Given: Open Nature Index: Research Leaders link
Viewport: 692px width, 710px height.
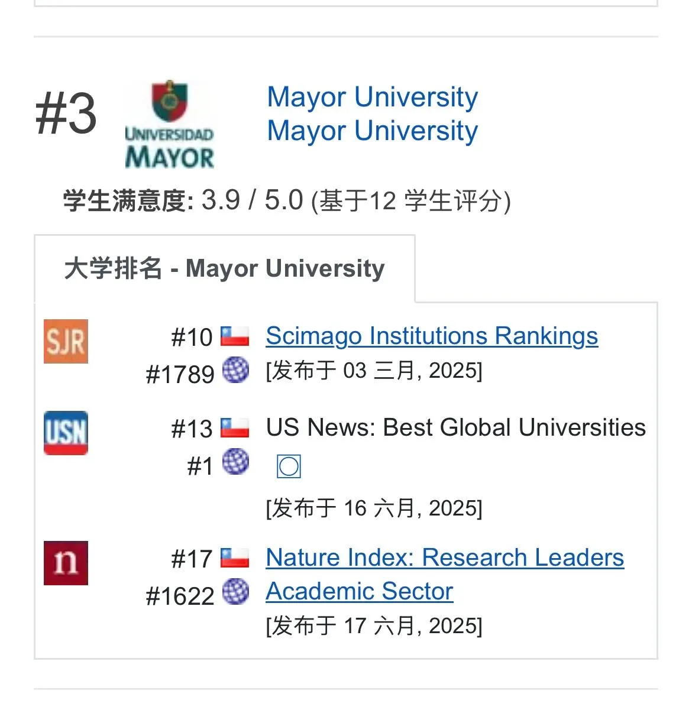Looking at the screenshot, I should click(x=445, y=557).
